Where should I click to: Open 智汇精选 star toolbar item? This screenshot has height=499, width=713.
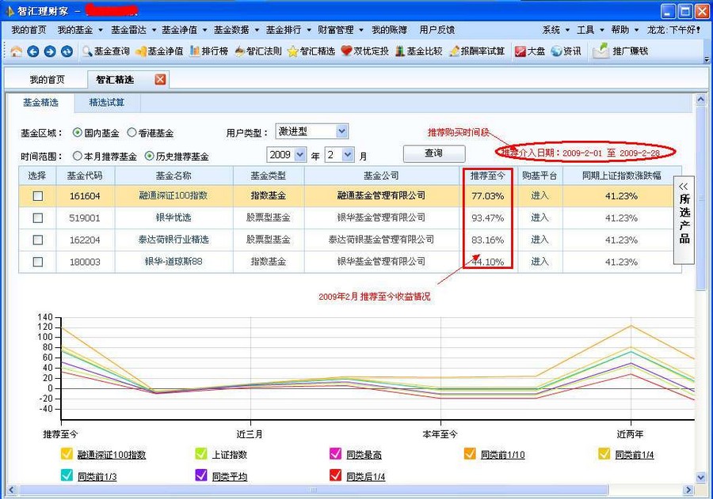[x=311, y=51]
